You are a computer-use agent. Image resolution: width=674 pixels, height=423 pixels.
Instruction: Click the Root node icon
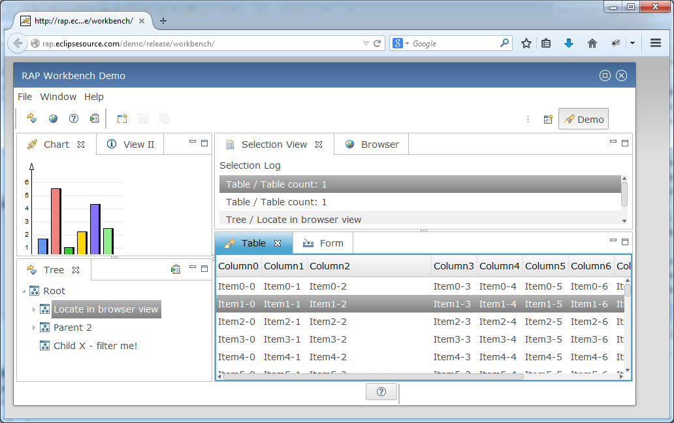(35, 291)
